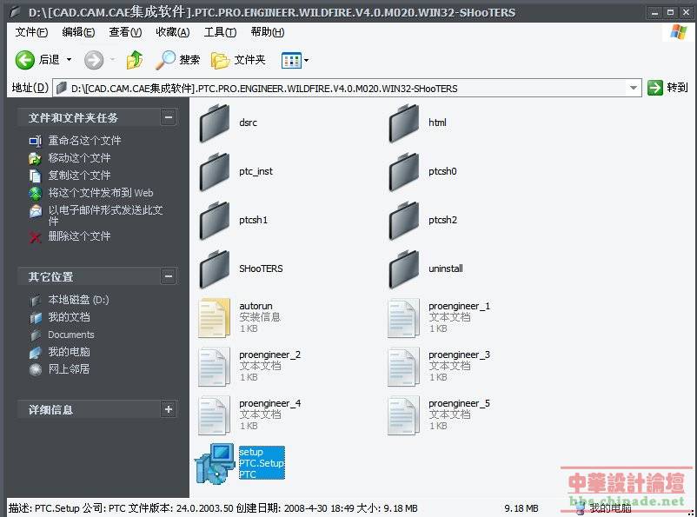Click 复制这个文件 link
The width and height of the screenshot is (697, 517).
click(79, 176)
